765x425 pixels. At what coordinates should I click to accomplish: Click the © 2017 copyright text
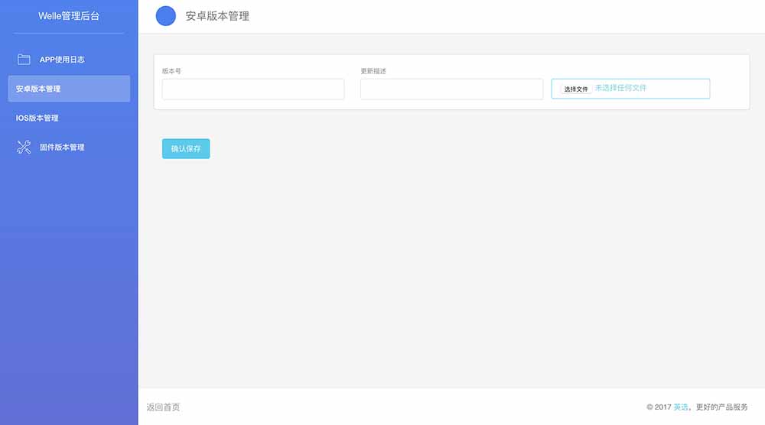[659, 407]
